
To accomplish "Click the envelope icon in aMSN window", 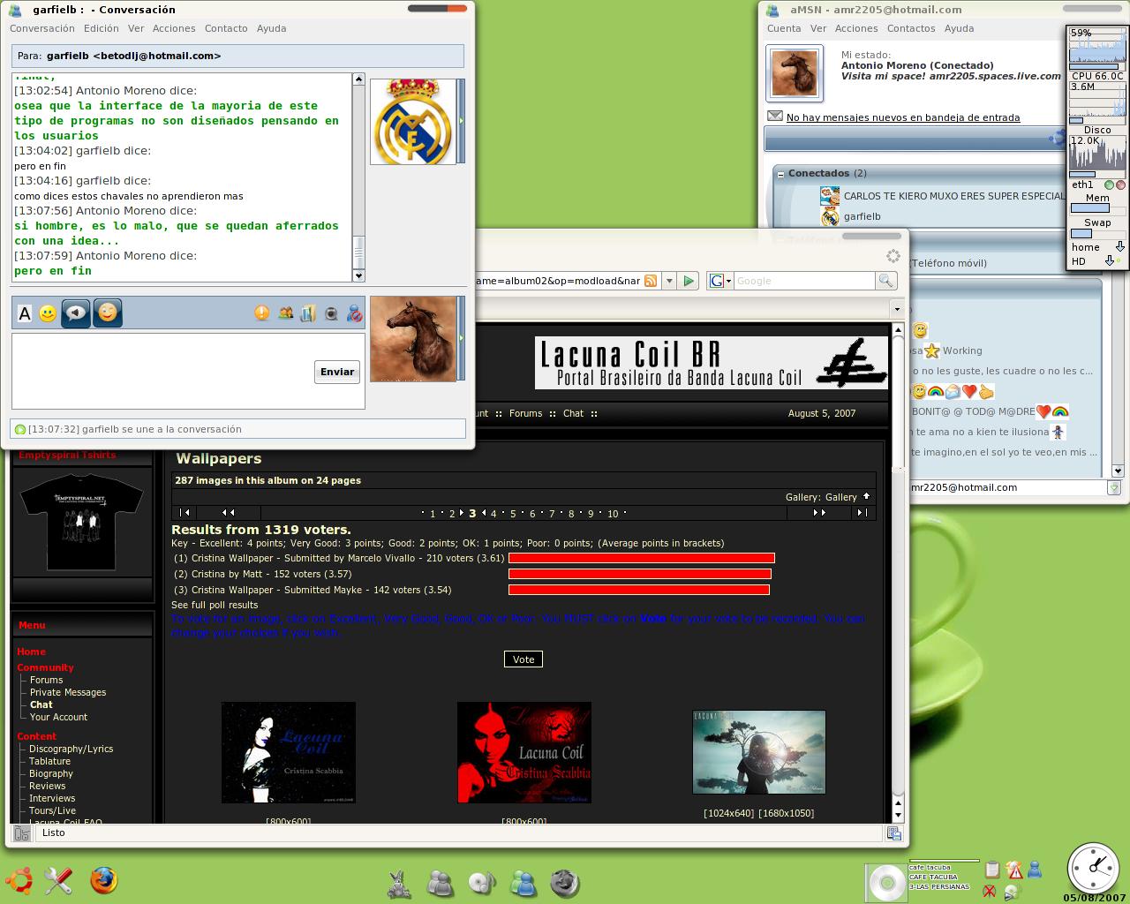I will click(x=775, y=117).
